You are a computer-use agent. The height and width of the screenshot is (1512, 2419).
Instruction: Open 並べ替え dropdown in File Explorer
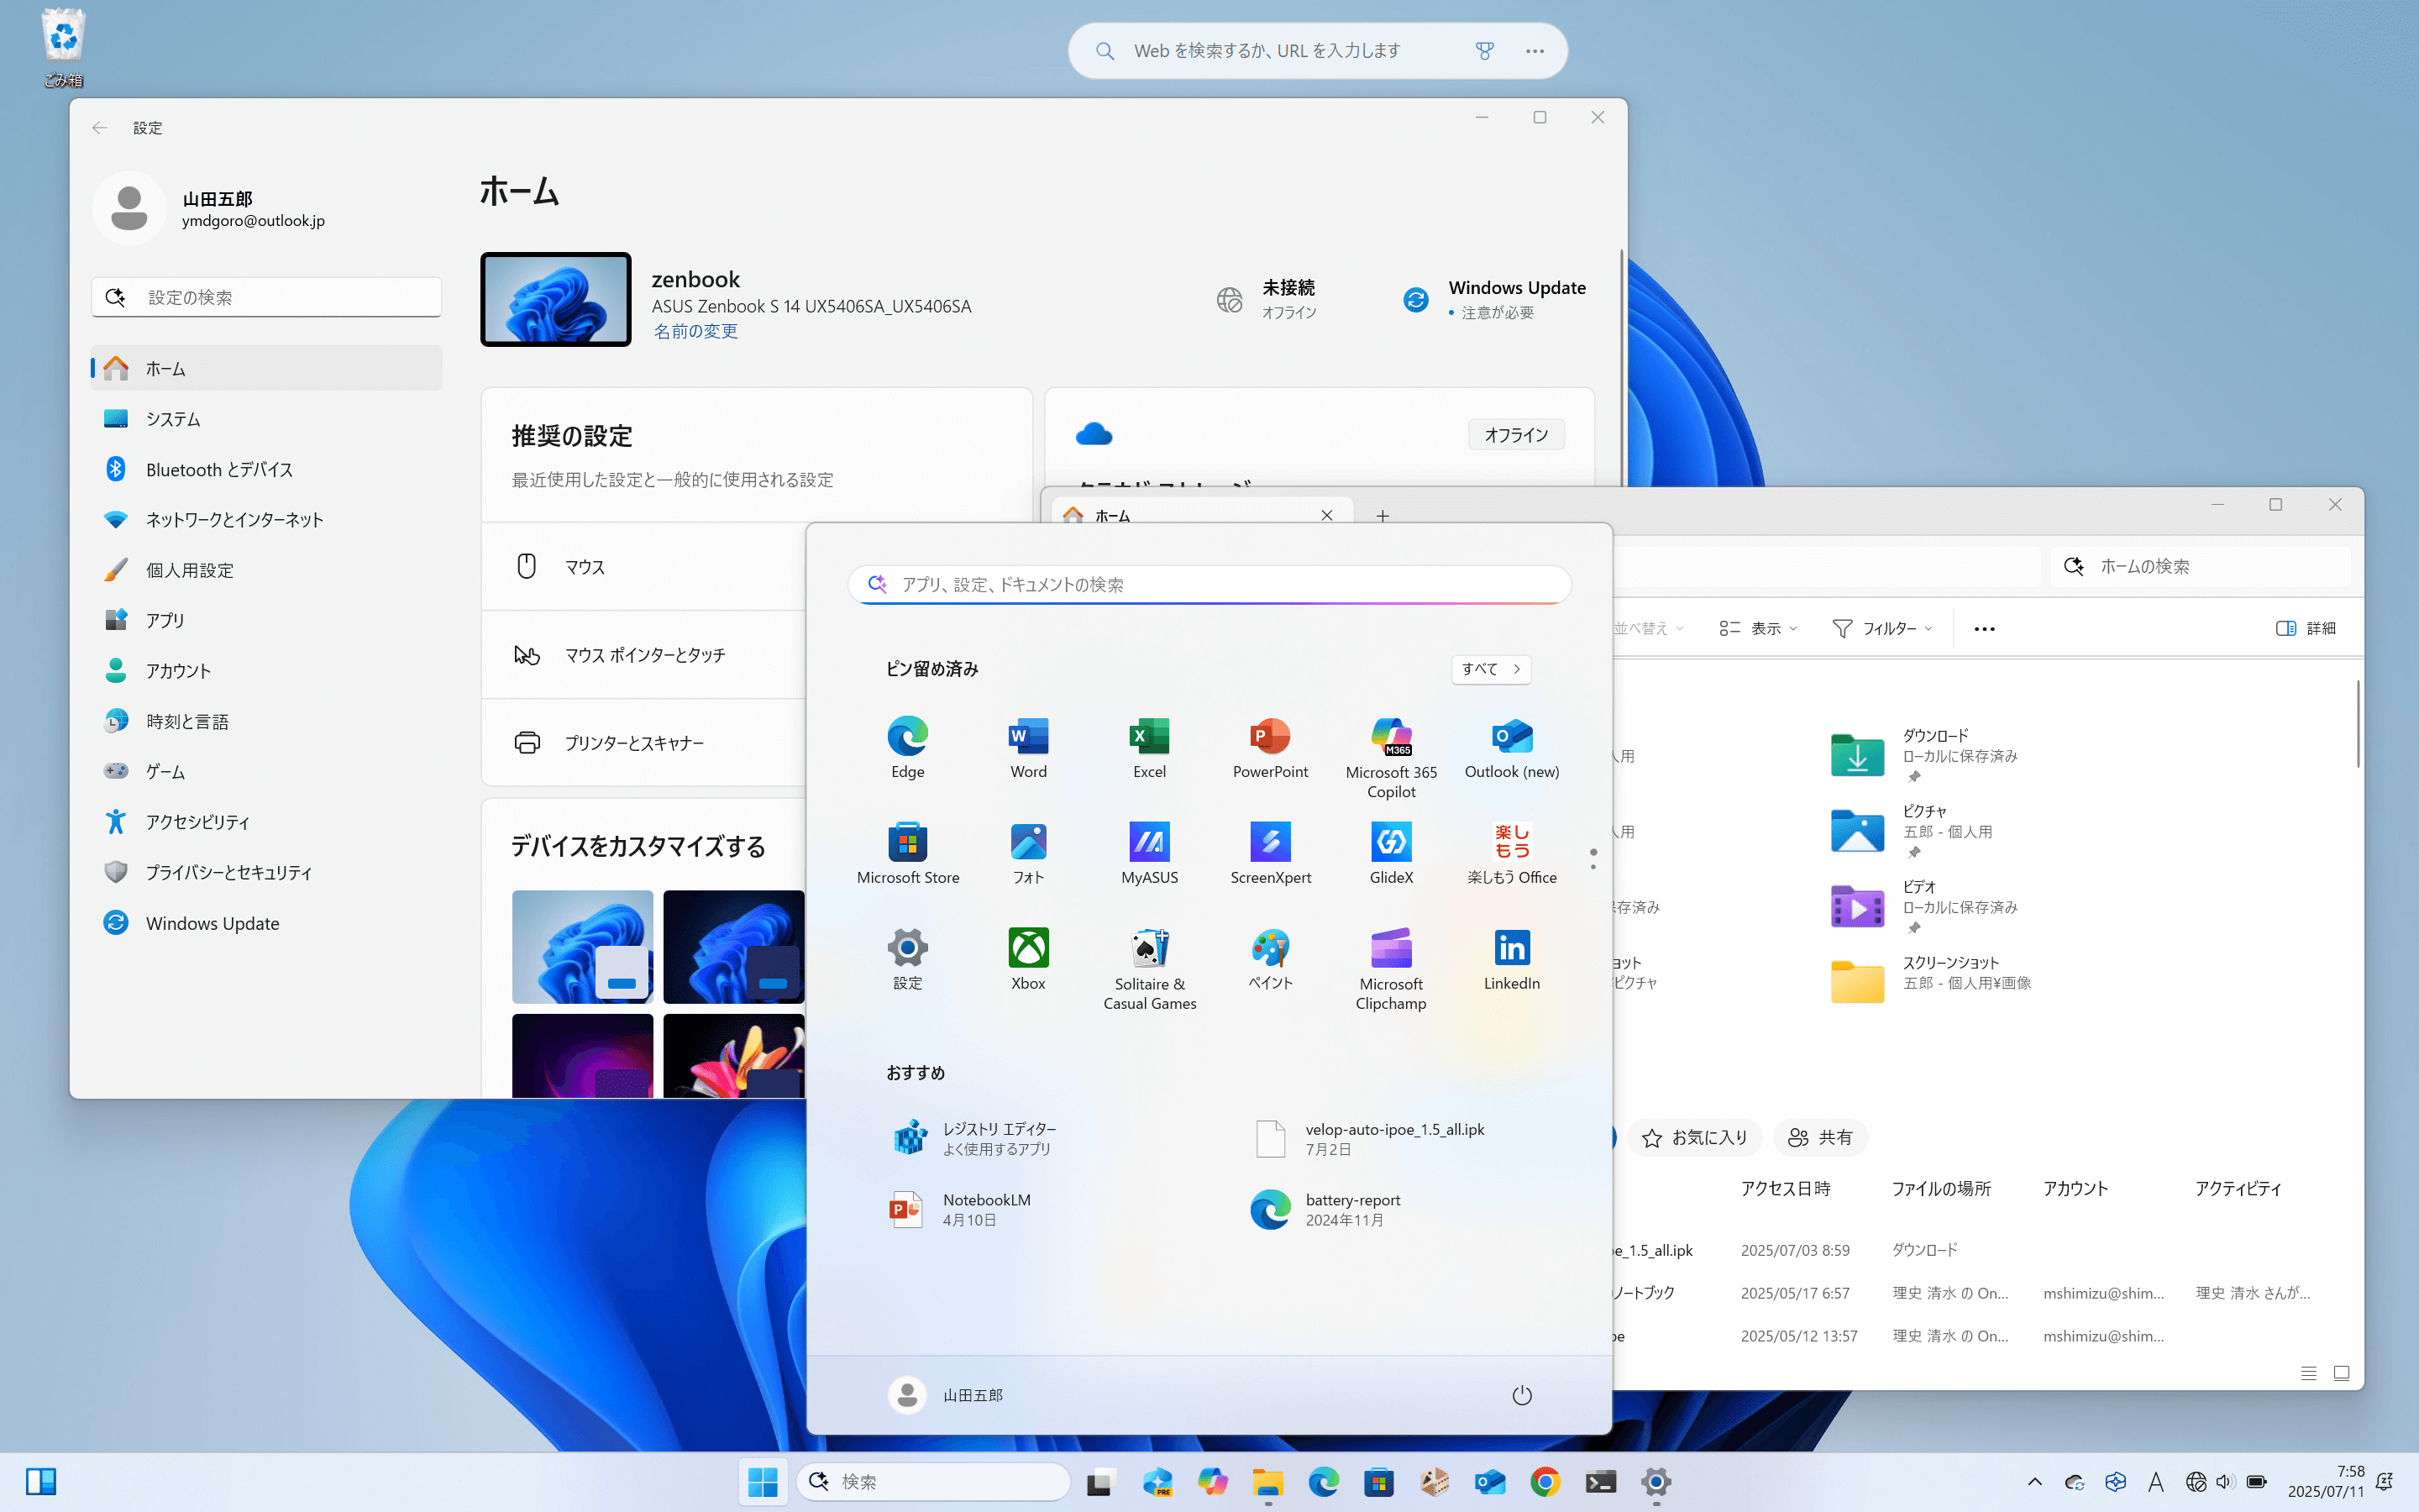1648,628
